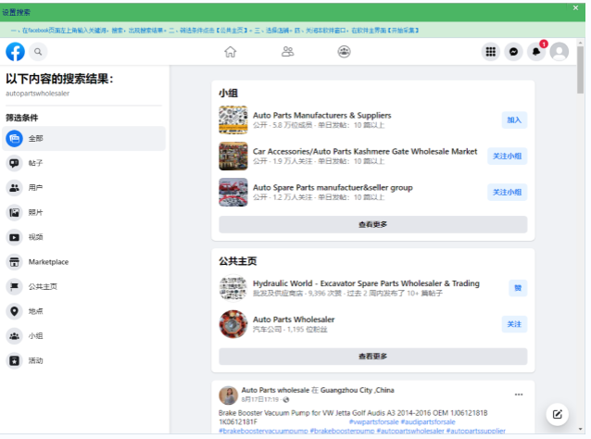591x439 pixels.
Task: Open Hydraulic World Excavator Spare Parts title
Action: click(366, 283)
